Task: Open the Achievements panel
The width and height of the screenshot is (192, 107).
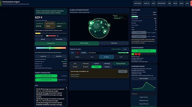Action: [161, 3]
